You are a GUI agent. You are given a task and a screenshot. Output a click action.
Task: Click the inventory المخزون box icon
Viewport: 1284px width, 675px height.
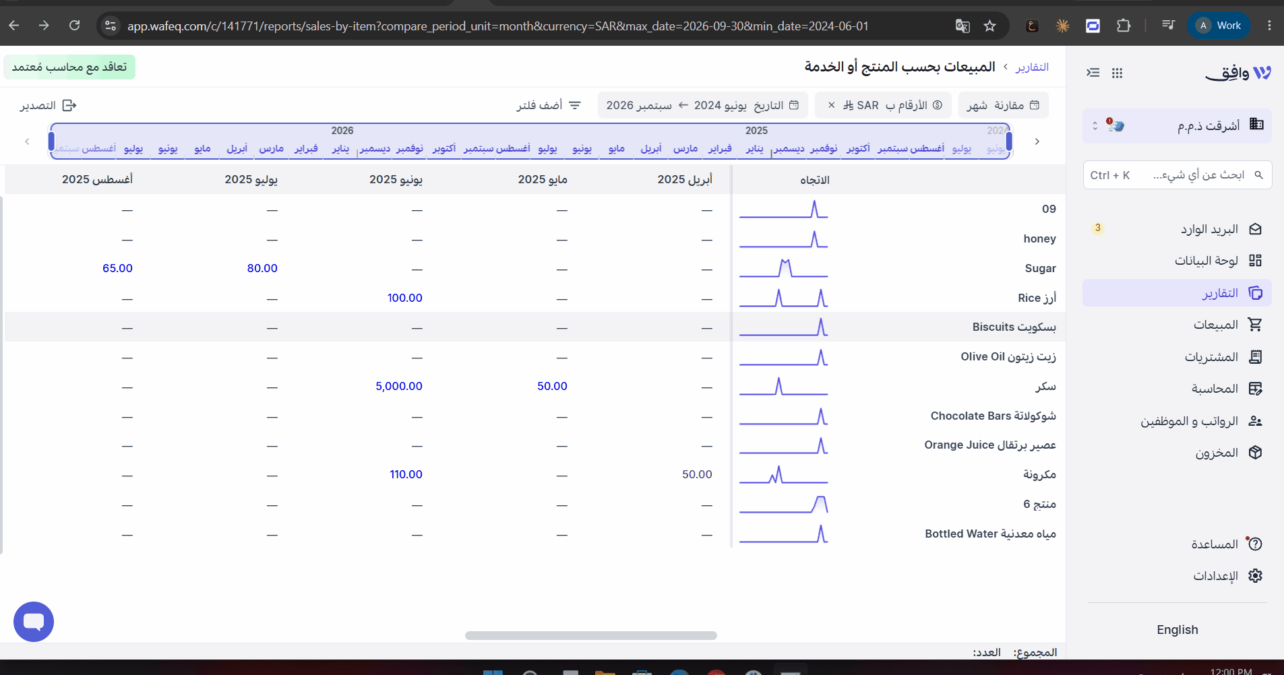[x=1255, y=453]
